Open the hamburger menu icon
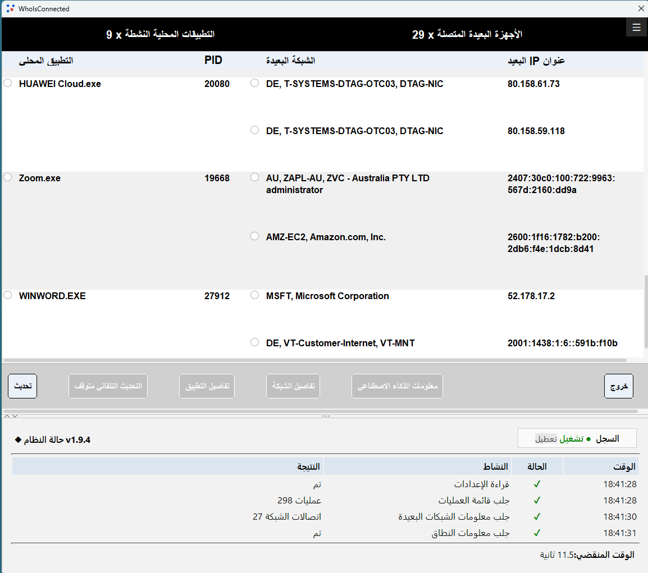Screen dimensions: 648x573 [636, 27]
